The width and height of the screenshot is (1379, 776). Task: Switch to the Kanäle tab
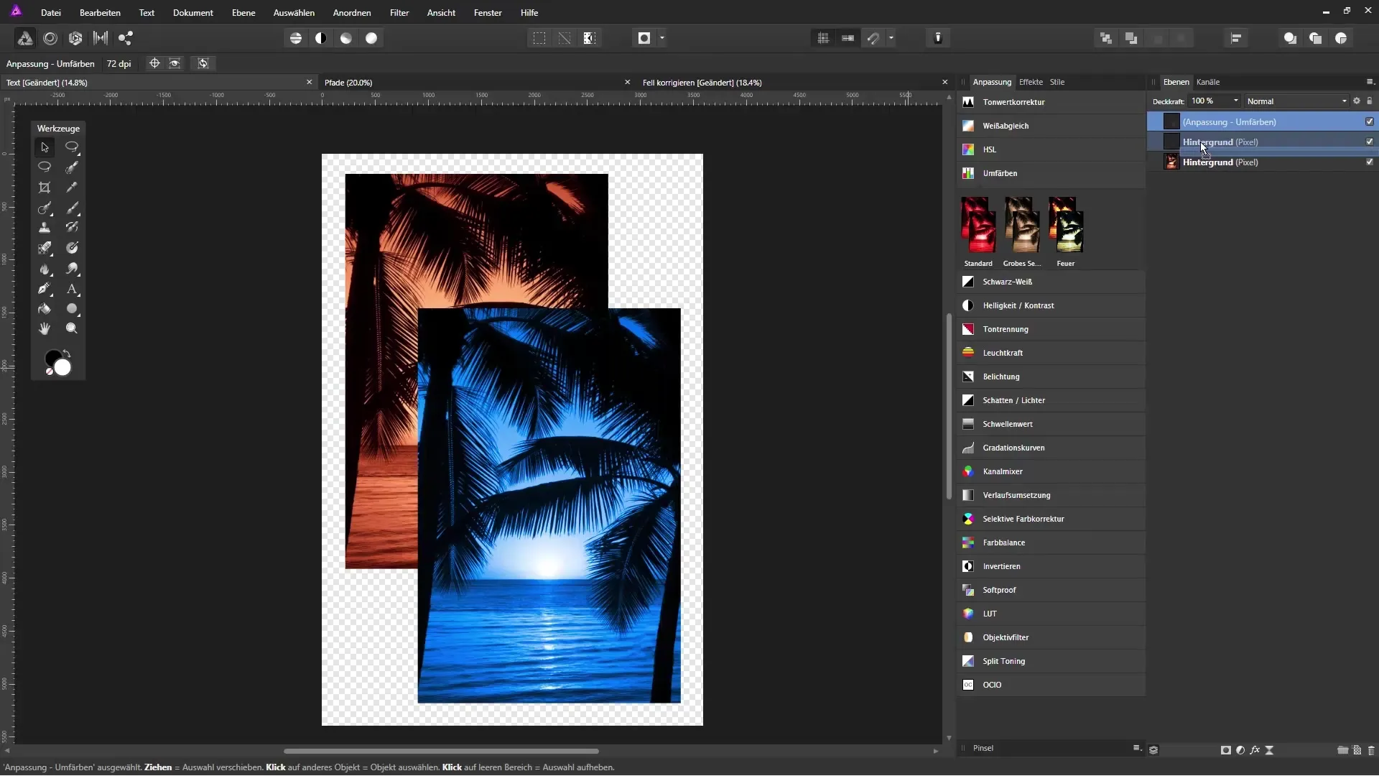pyautogui.click(x=1208, y=82)
